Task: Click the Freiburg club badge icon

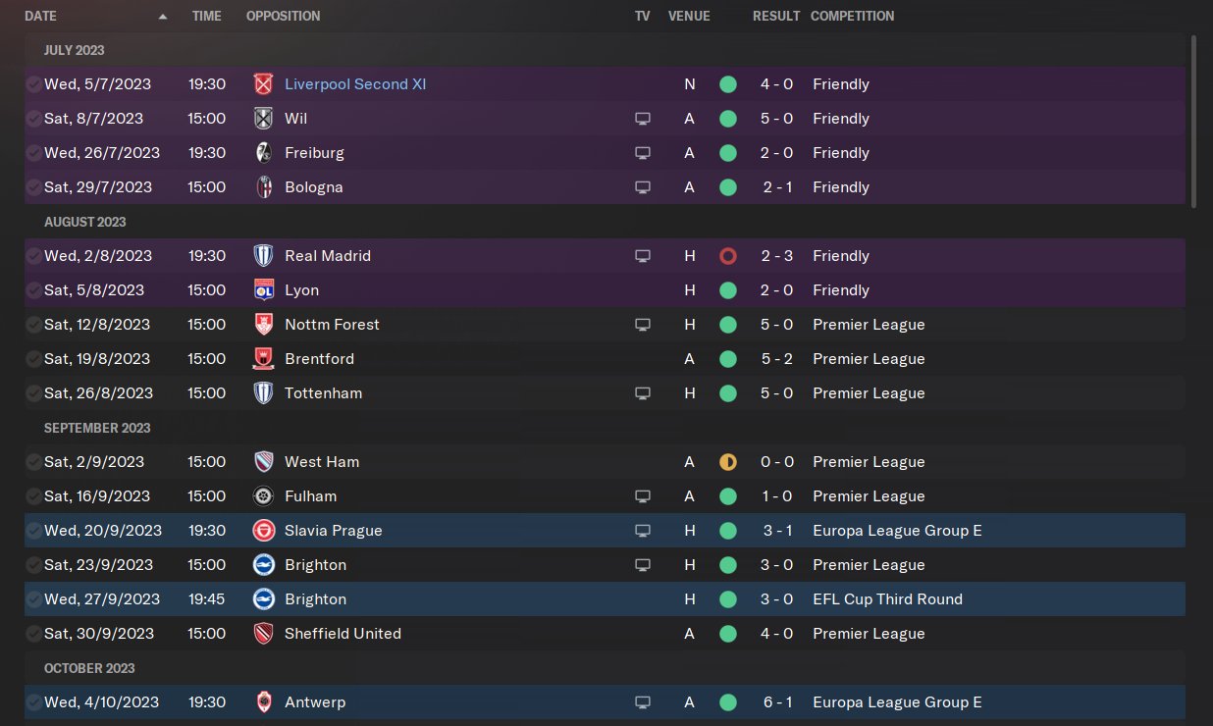Action: click(262, 153)
